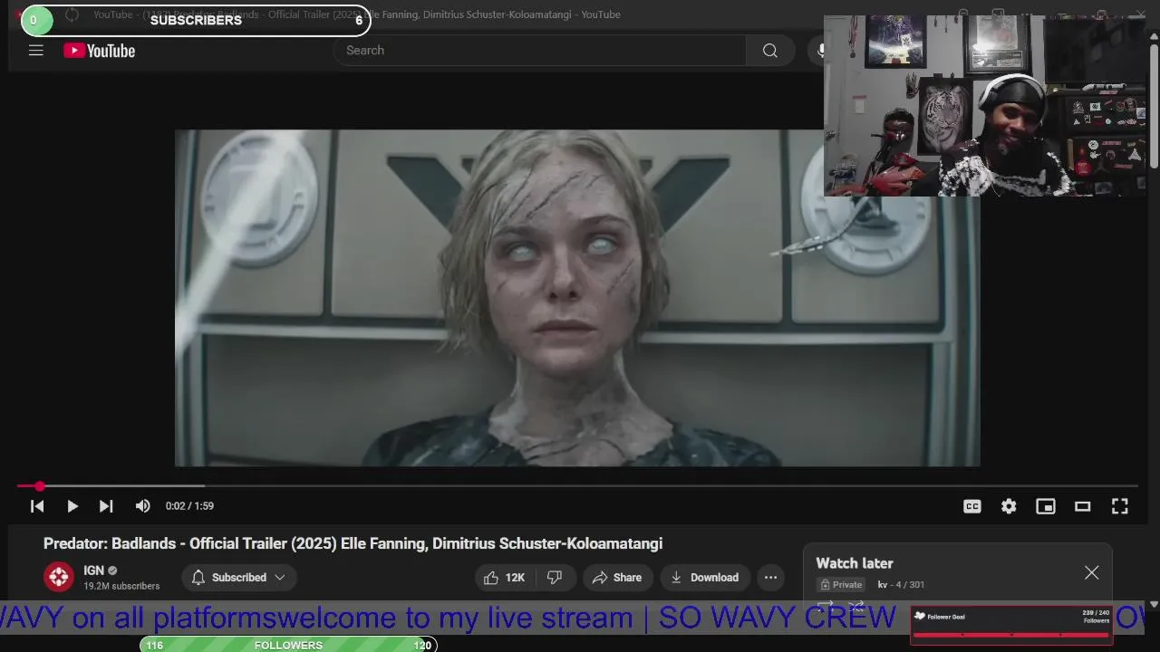This screenshot has width=1160, height=652.
Task: Open the IGN channel name link
Action: (x=93, y=570)
